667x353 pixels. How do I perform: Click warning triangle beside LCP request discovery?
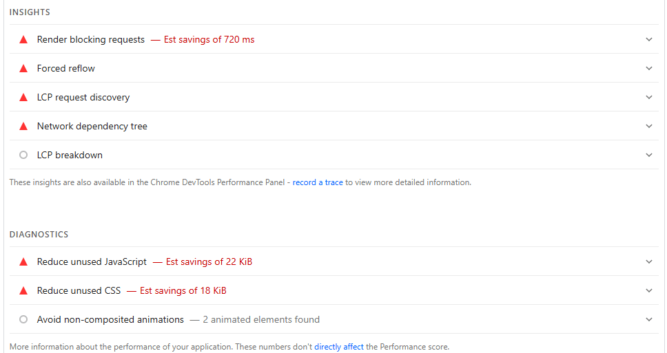click(23, 98)
